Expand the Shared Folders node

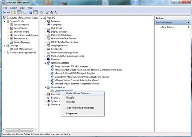(8, 32)
